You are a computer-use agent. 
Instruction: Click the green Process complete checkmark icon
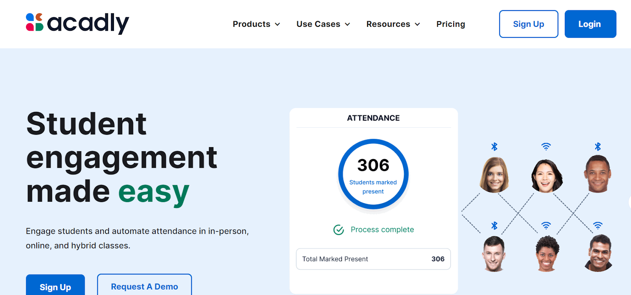(x=338, y=230)
